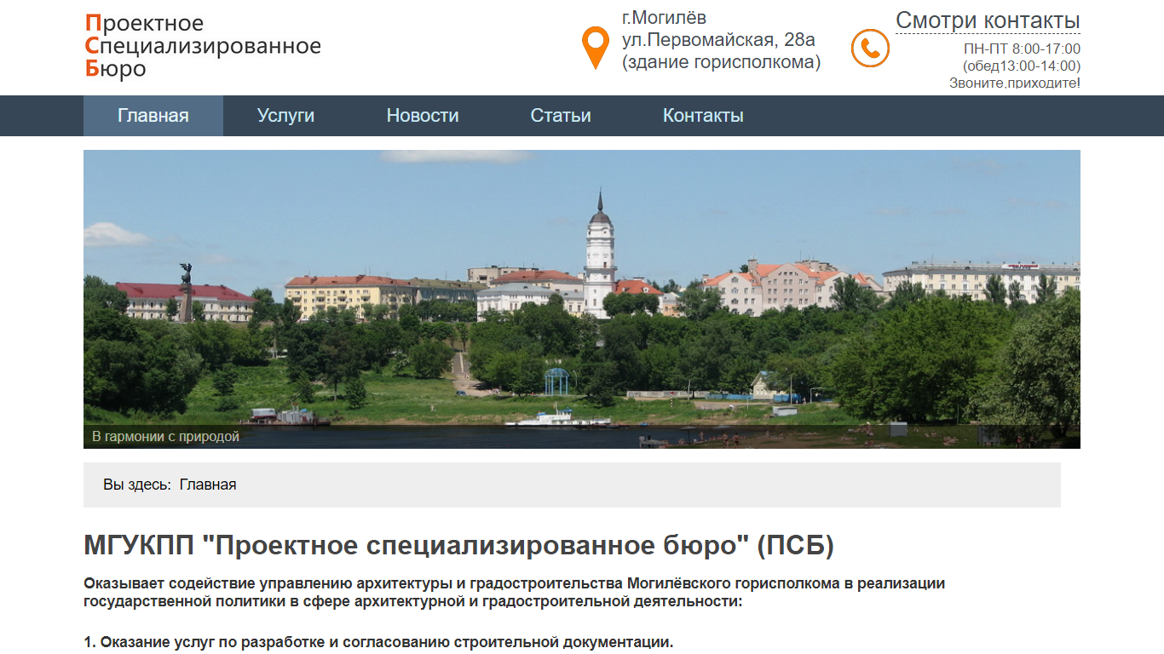Click the working hours ПН-ПТ 8:00-17:00
The width and height of the screenshot is (1164, 654).
(x=1022, y=49)
